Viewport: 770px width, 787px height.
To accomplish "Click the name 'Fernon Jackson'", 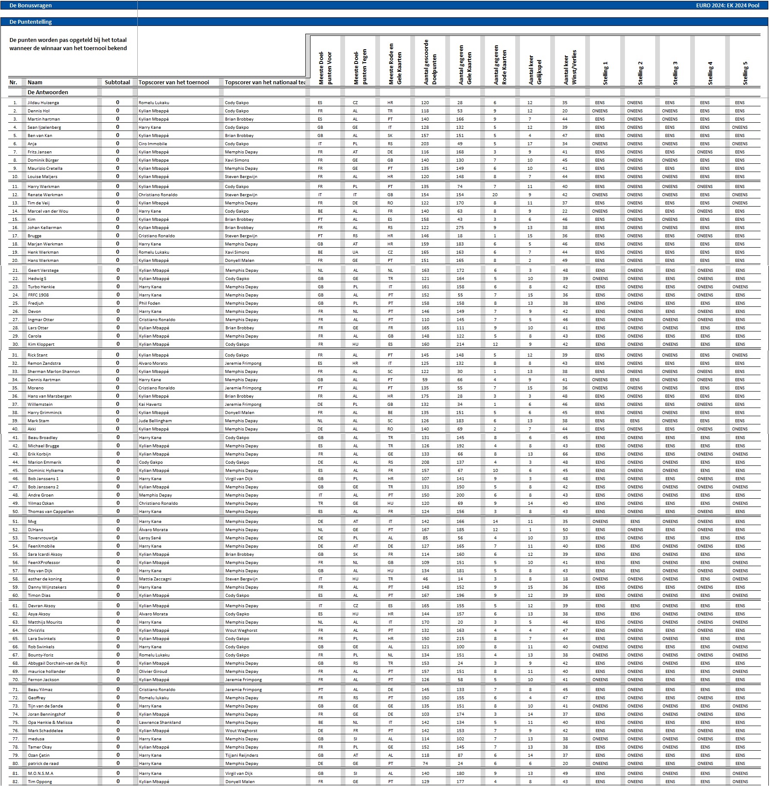I will [x=43, y=680].
